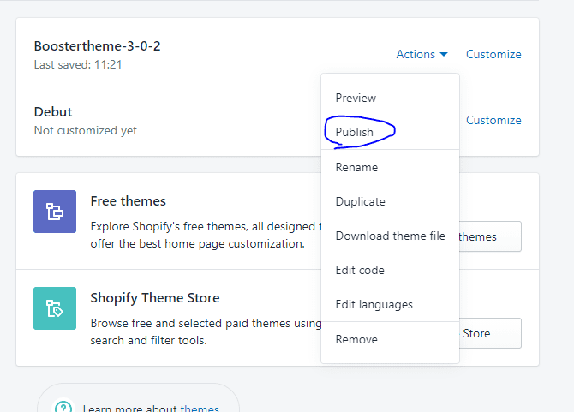Screen dimensions: 574x412
Task: Click the explore free themes button
Action: point(490,236)
